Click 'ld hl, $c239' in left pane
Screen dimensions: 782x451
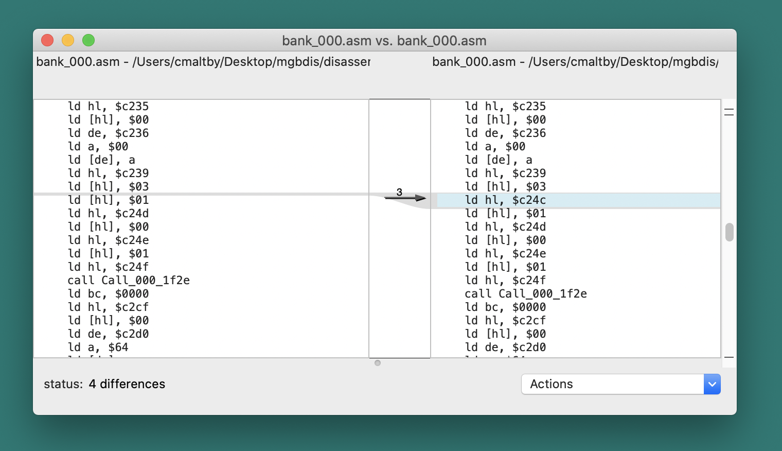point(108,174)
